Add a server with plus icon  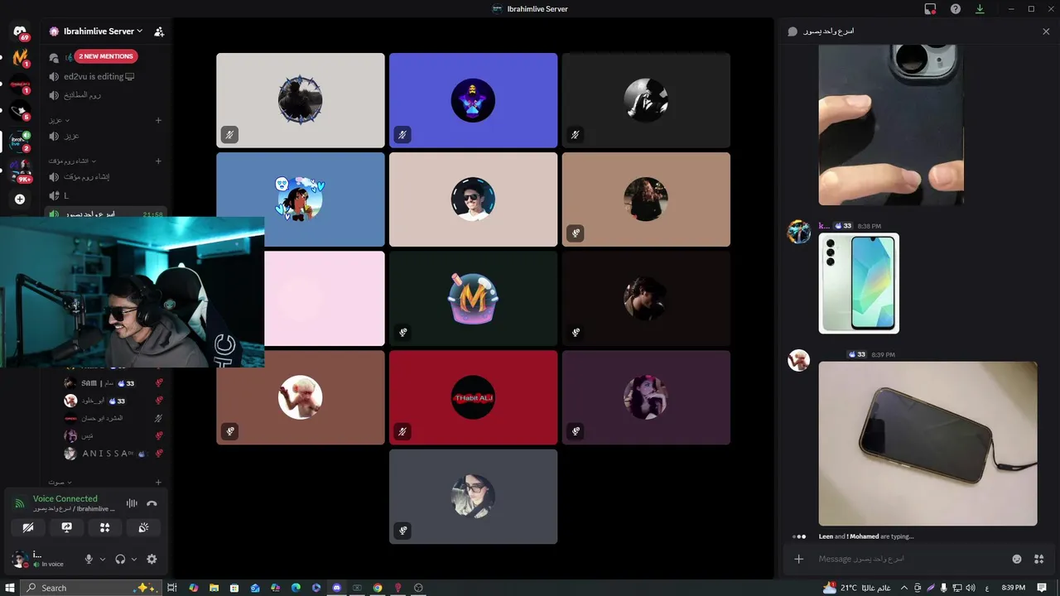[x=20, y=199]
